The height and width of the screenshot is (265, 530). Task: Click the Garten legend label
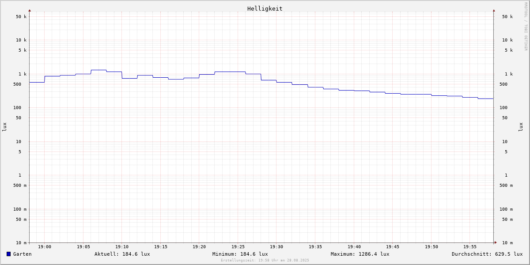tap(23, 254)
